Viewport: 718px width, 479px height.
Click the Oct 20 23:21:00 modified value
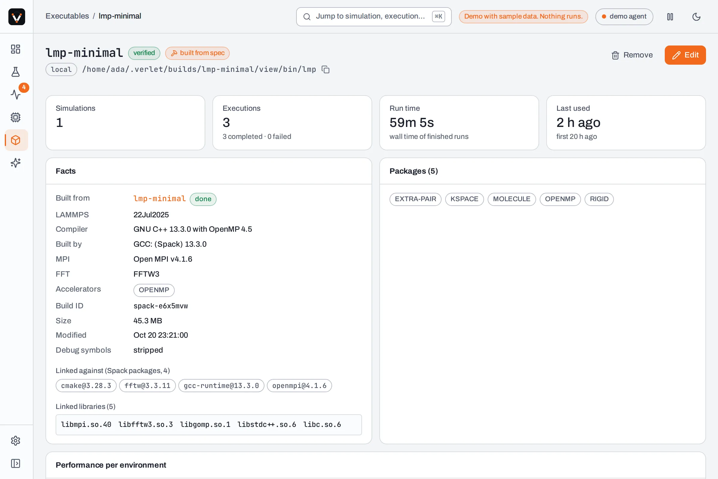tap(161, 335)
